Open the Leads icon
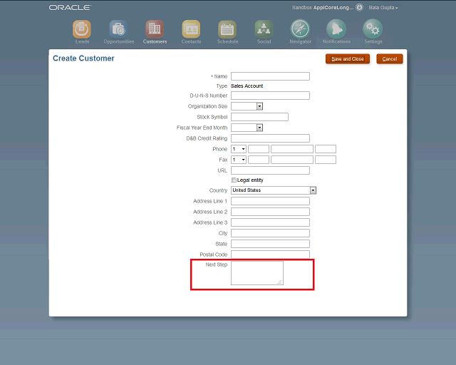This screenshot has height=365, width=456. click(82, 29)
